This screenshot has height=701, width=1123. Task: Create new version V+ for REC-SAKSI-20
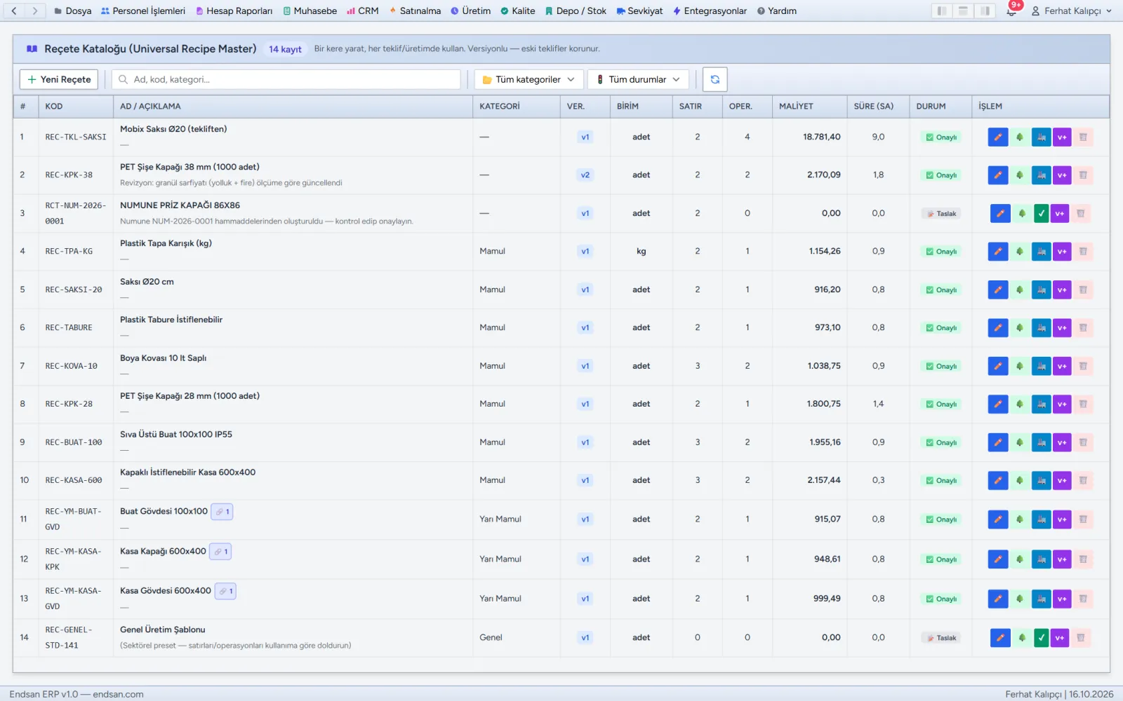coord(1062,290)
